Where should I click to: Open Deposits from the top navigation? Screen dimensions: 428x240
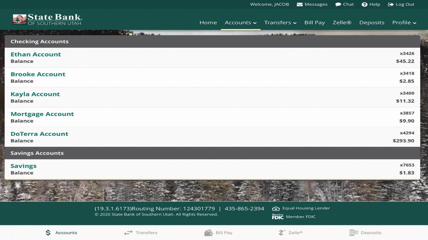point(372,22)
